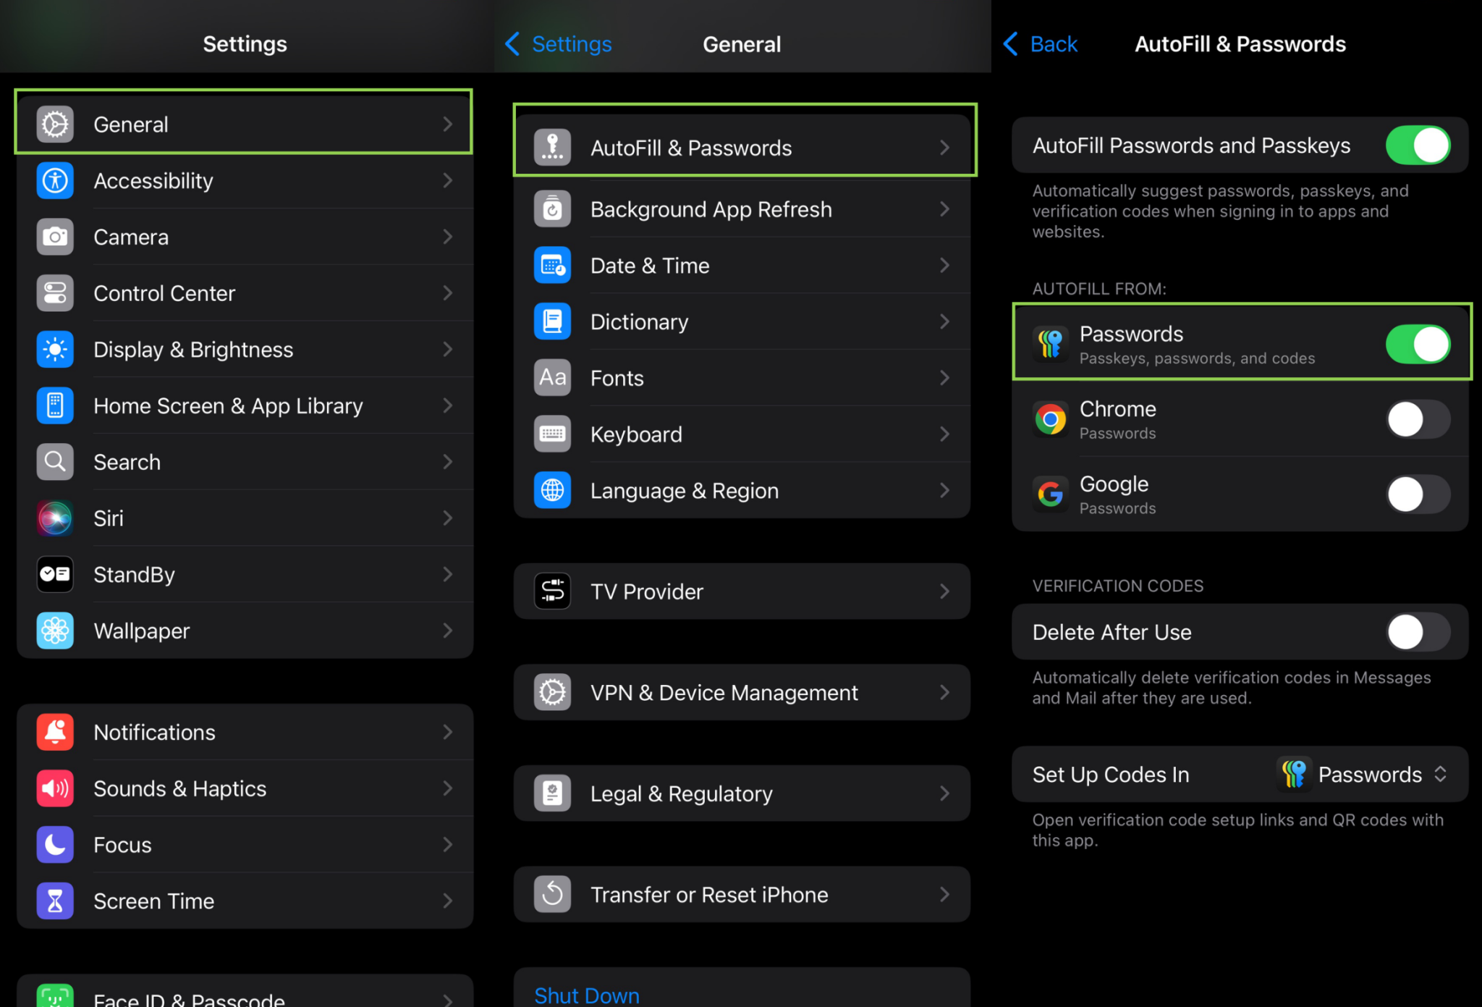Open the Camera settings icon
This screenshot has width=1482, height=1007.
(x=54, y=237)
